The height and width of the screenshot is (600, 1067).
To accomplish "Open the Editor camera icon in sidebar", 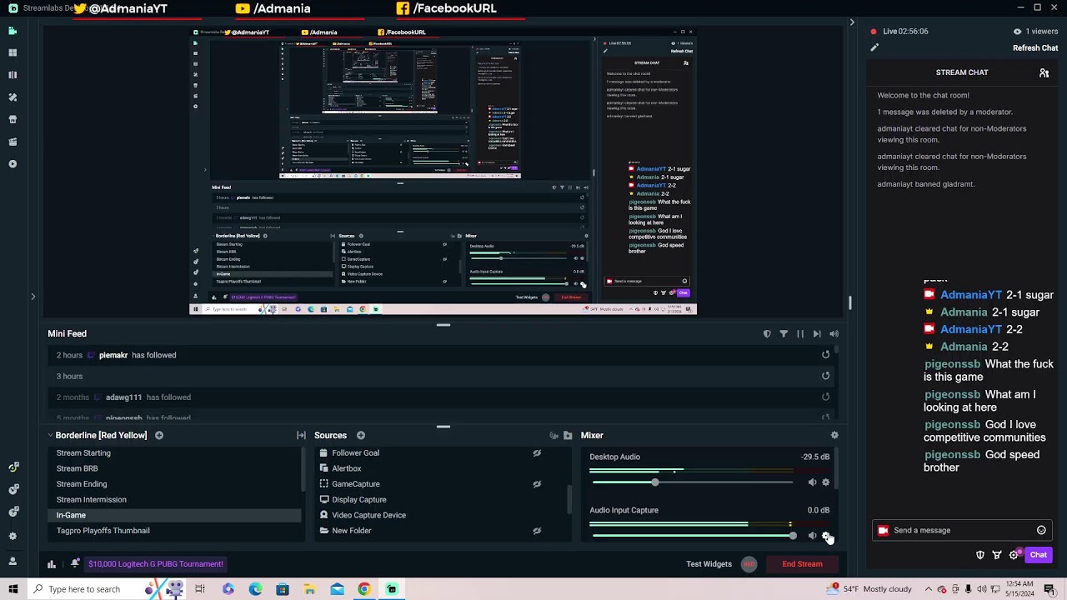I will (x=13, y=31).
